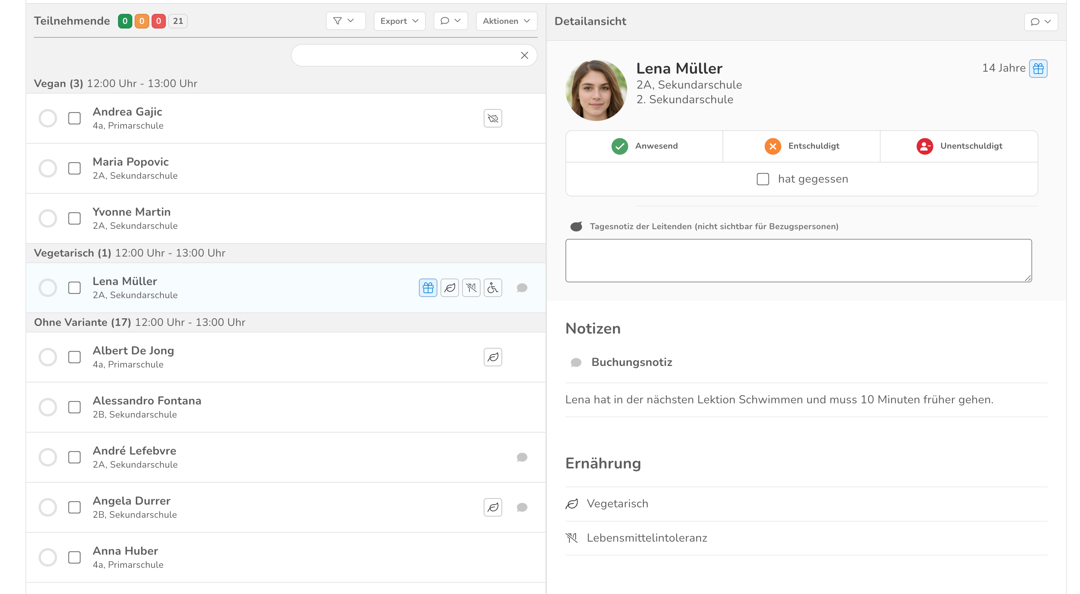The height and width of the screenshot is (594, 1080).
Task: Select attendance circle for Yvonne Martin
Action: (48, 218)
